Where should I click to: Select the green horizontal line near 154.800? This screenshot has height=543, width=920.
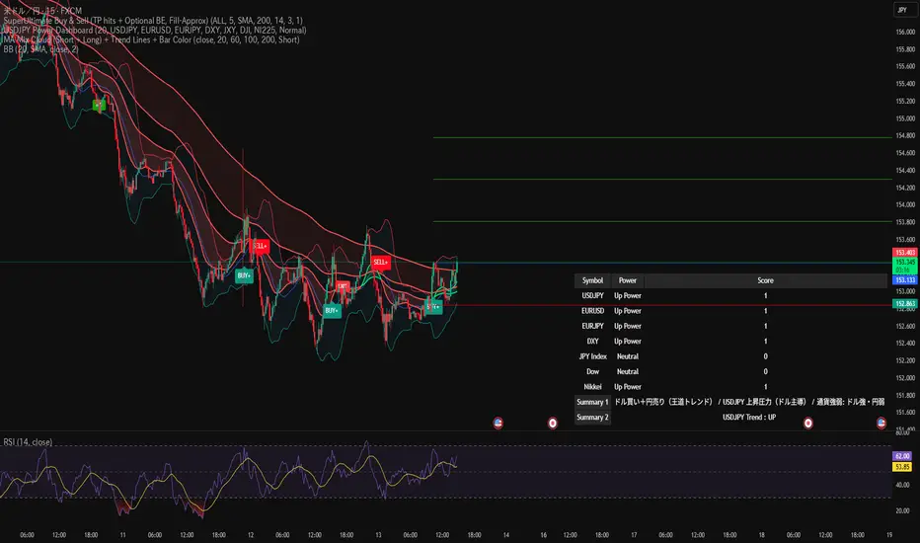coord(662,137)
